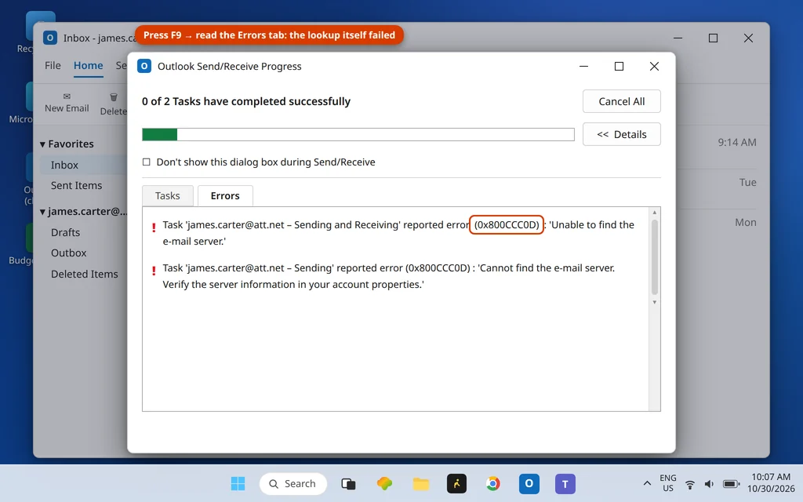
Task: Select the message received at 9:14 AM in Outlook
Action: [736, 143]
